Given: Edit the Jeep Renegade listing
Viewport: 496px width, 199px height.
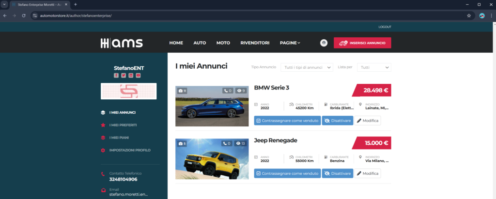Looking at the screenshot, I should tap(368, 173).
